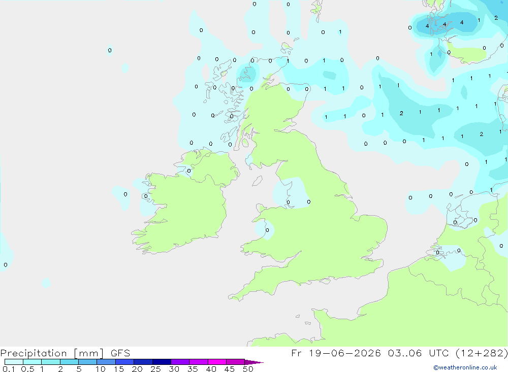Screen dimensions: 508x372
Task: Pick the 15–20 mm blue legend swatch
Action: coord(125,362)
